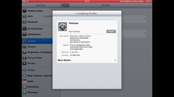Tap the received date '3 Jul 2013'

tap(74, 52)
